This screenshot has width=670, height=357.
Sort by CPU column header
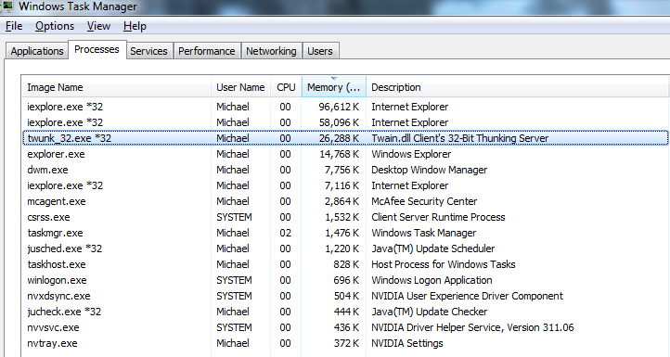[x=287, y=87]
